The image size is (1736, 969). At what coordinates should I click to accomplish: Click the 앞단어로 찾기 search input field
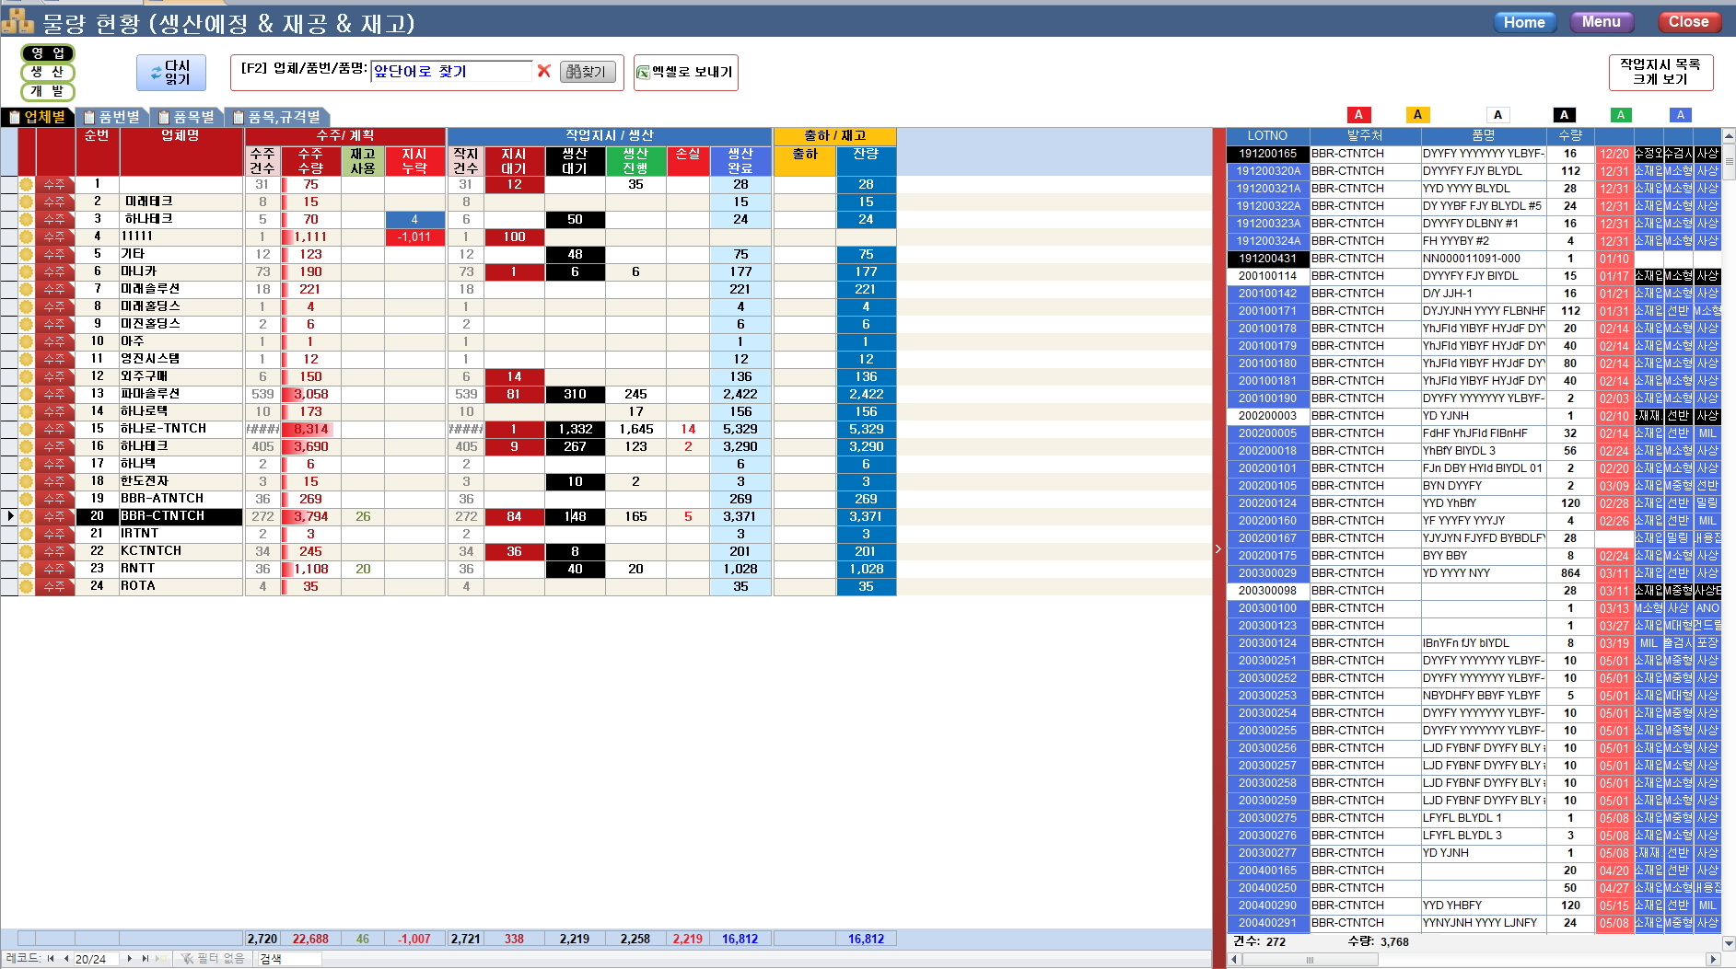click(451, 72)
